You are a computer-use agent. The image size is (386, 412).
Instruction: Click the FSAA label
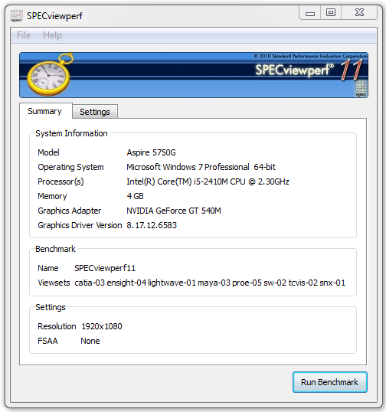click(x=47, y=341)
